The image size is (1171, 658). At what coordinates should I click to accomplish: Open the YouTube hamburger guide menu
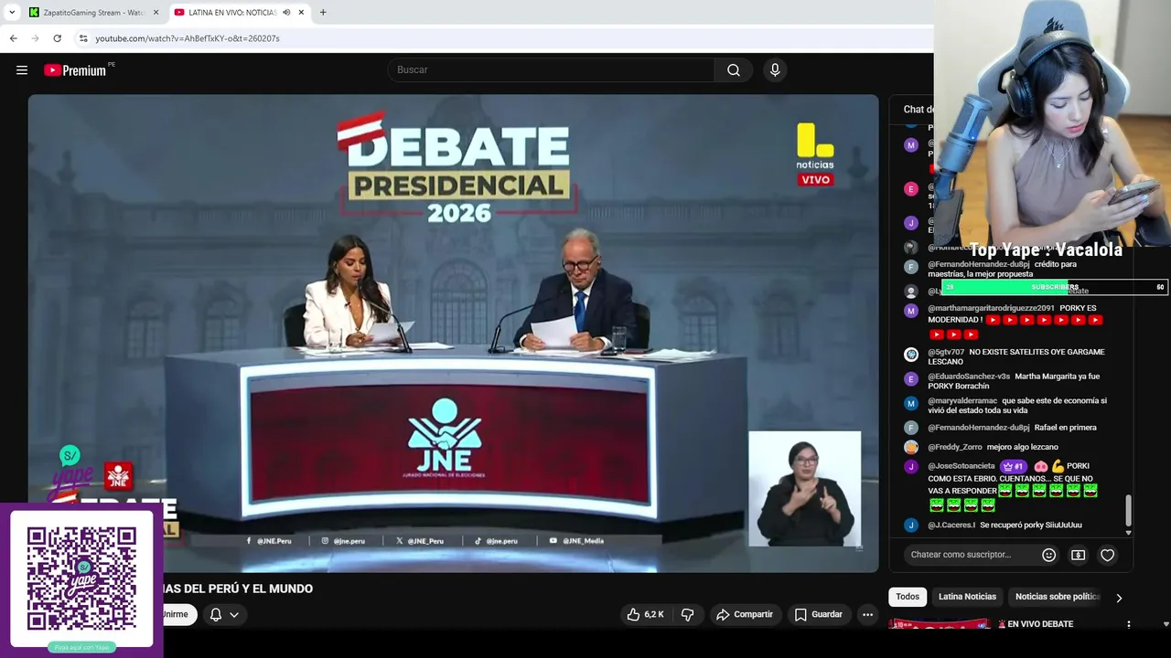click(x=22, y=70)
